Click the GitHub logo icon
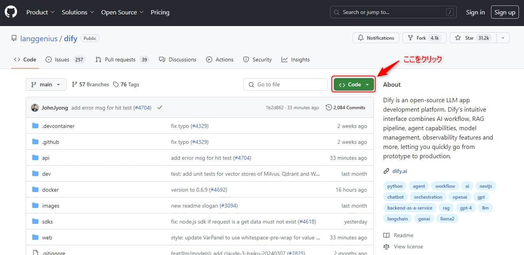 tap(11, 12)
